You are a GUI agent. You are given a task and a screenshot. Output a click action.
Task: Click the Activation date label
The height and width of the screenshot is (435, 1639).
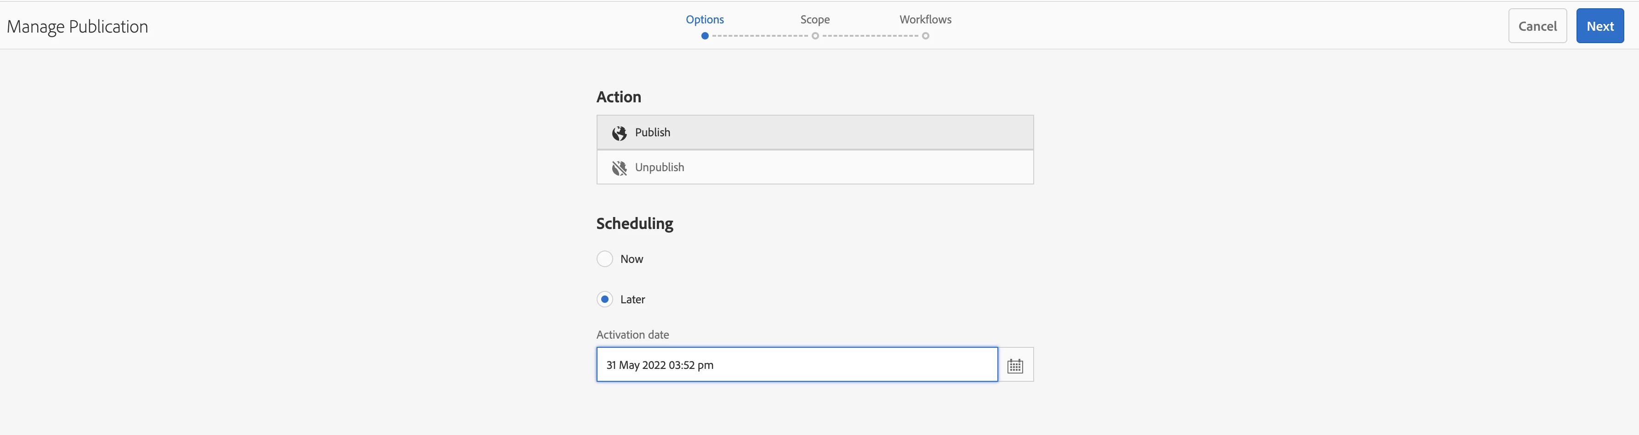632,335
